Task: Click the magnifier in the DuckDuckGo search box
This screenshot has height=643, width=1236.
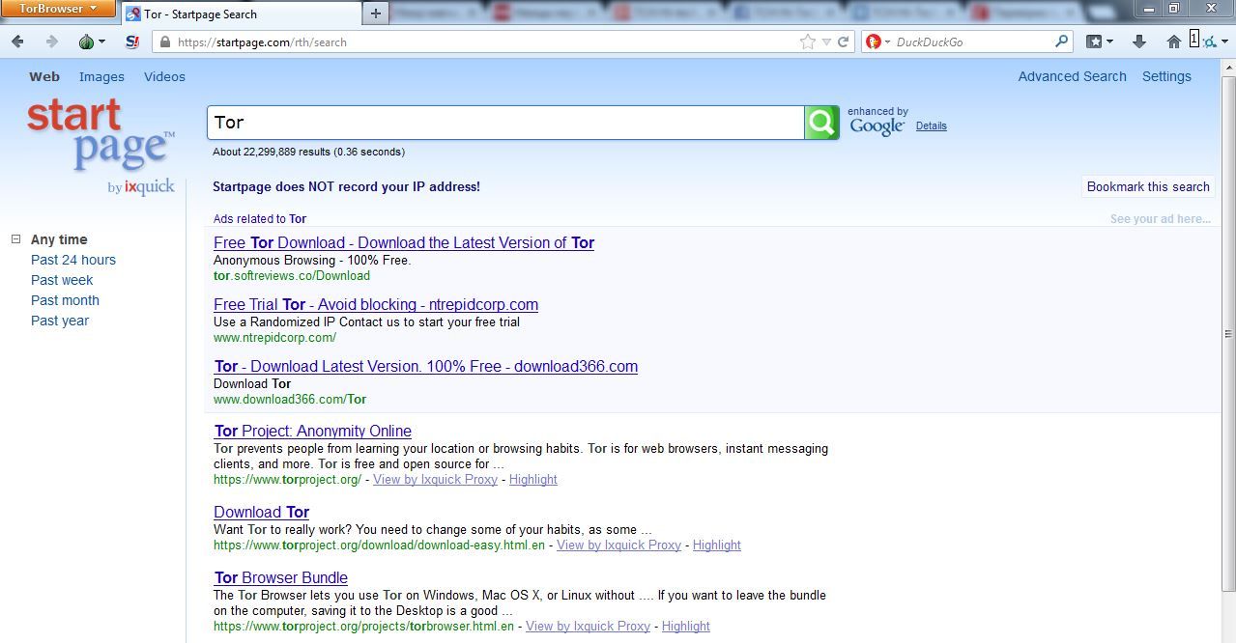Action: [x=1061, y=42]
